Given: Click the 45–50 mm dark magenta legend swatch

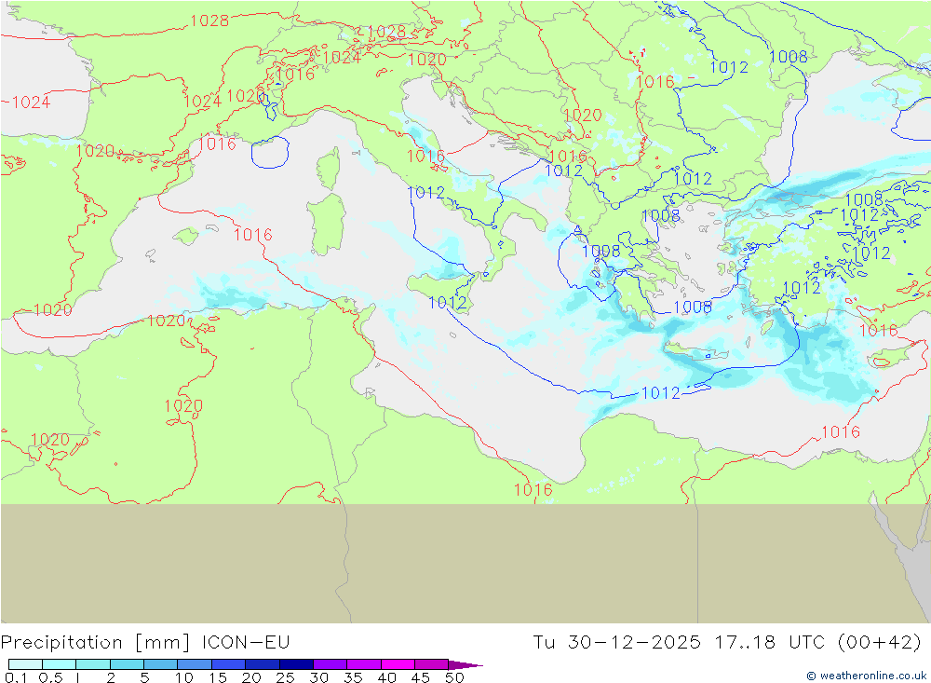Looking at the screenshot, I should tap(431, 664).
